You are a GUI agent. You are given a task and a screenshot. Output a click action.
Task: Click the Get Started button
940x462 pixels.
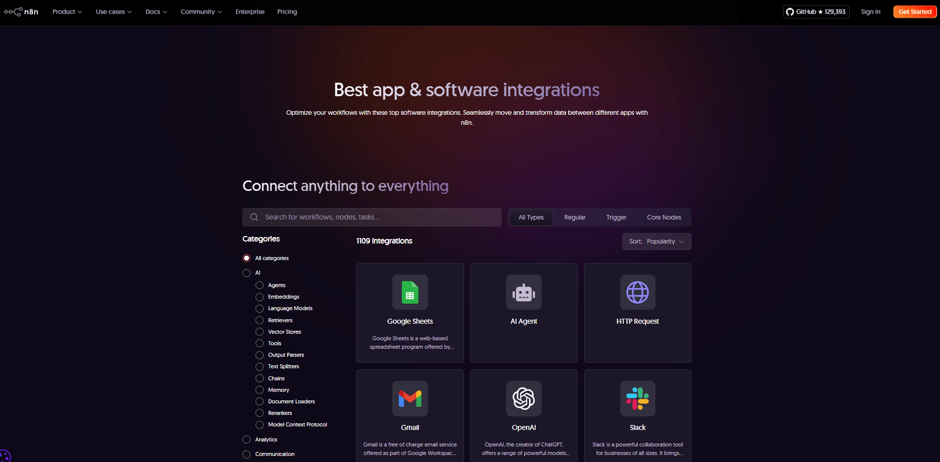[x=915, y=12]
